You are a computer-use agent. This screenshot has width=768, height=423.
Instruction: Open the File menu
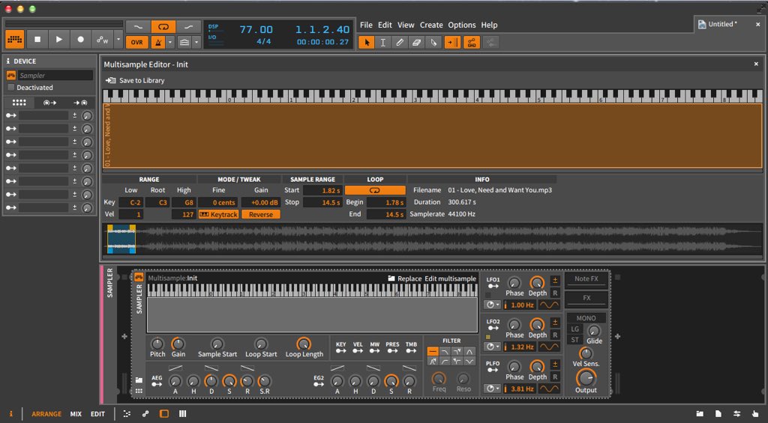366,25
